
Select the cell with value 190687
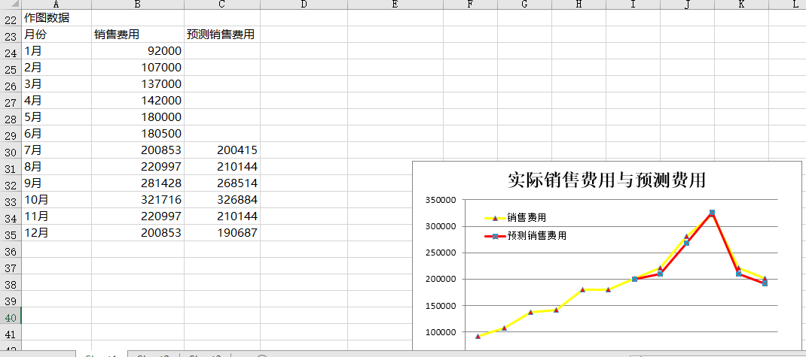click(221, 233)
